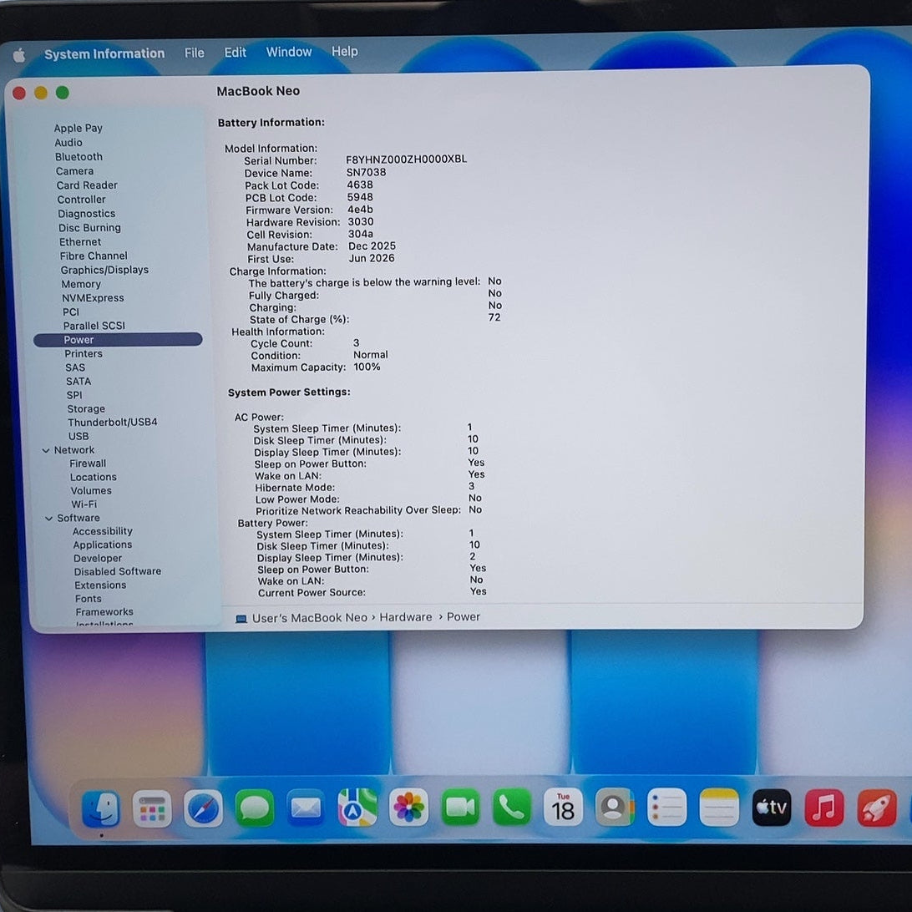Select Firewall under Network
The height and width of the screenshot is (912, 912).
(x=88, y=464)
